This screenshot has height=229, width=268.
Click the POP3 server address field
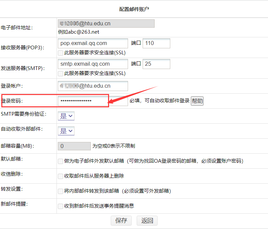click(x=93, y=43)
